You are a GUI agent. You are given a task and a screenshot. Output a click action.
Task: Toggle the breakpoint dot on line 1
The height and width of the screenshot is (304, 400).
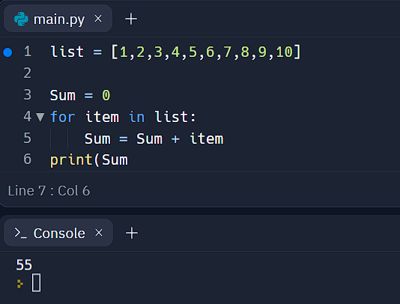pyautogui.click(x=7, y=52)
